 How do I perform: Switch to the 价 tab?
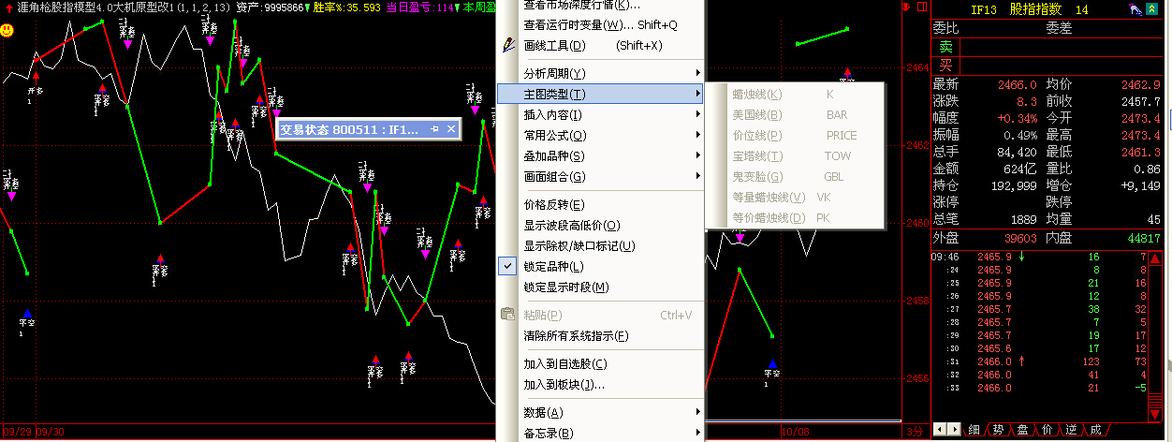pos(1047,430)
